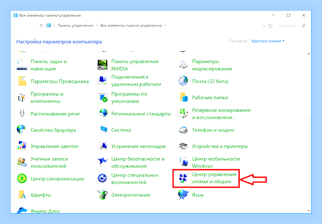
Task: Click the Учетные записи пользователей icon
Action: pos(22,162)
